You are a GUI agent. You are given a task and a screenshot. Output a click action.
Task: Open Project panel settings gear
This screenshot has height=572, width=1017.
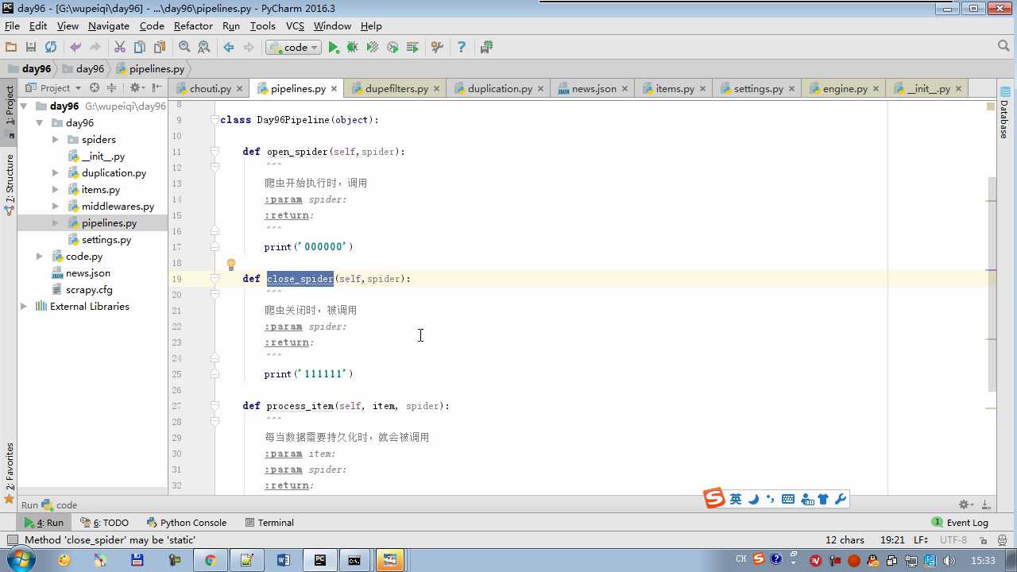click(137, 87)
